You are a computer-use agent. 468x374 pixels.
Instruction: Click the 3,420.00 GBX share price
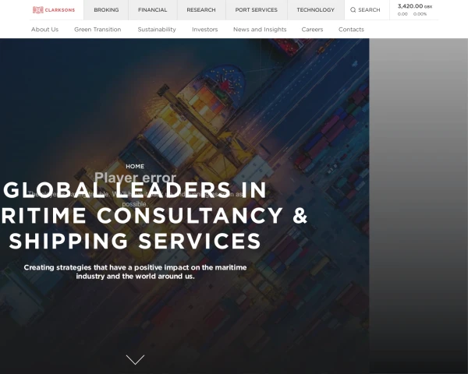[415, 6]
